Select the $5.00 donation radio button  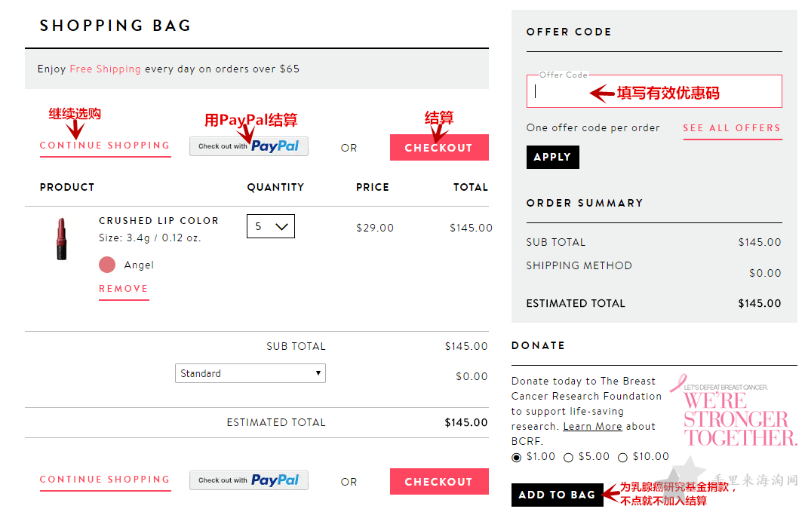pos(568,458)
